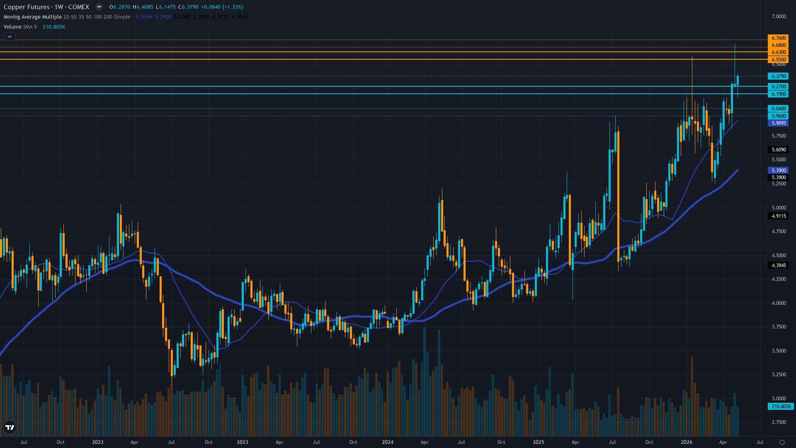This screenshot has width=796, height=448.
Task: Click the 2022 label on the time axis
Action: pyautogui.click(x=98, y=442)
